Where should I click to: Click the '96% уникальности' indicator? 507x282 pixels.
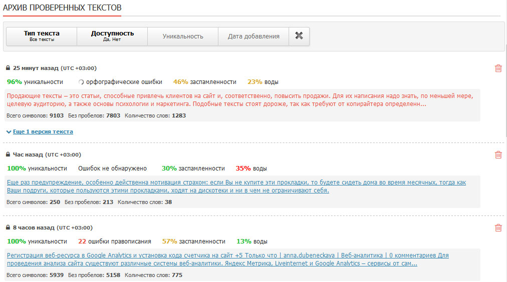(x=35, y=82)
